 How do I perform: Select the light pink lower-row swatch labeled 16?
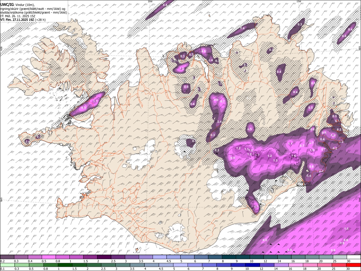coord(296,265)
